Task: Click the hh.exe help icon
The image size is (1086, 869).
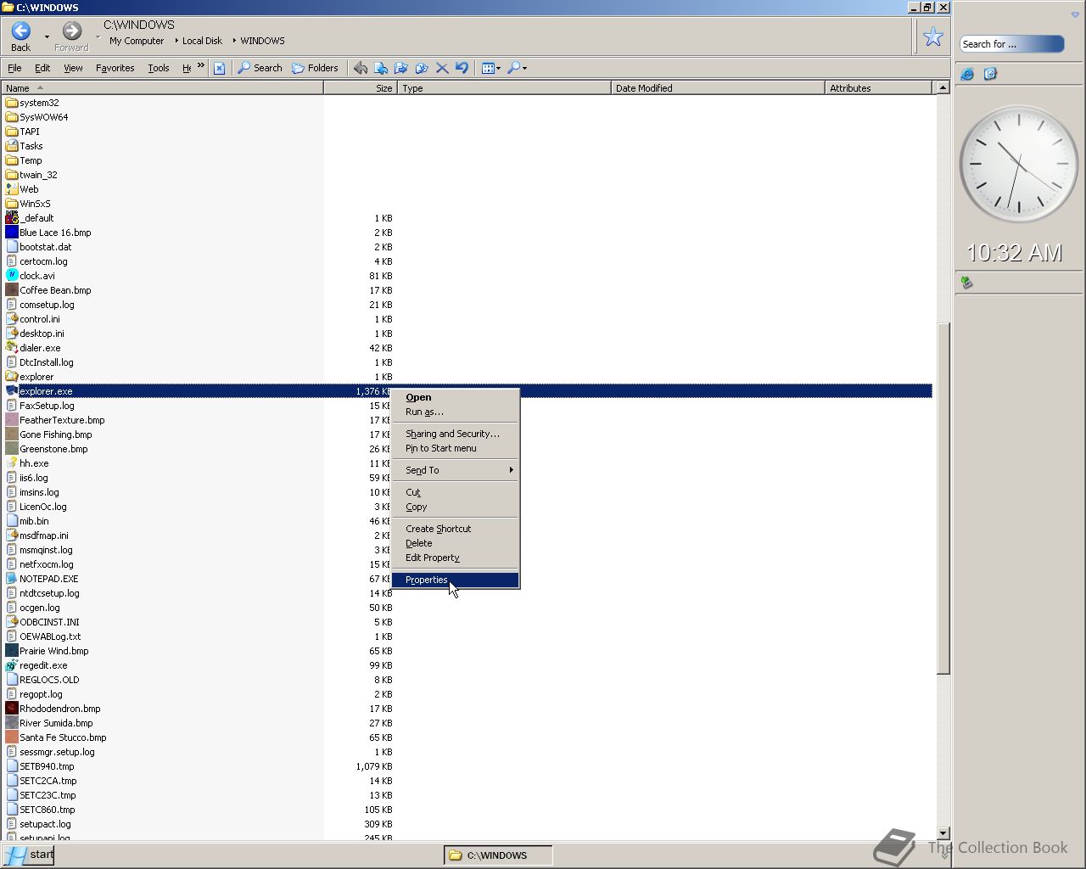Action: click(12, 463)
